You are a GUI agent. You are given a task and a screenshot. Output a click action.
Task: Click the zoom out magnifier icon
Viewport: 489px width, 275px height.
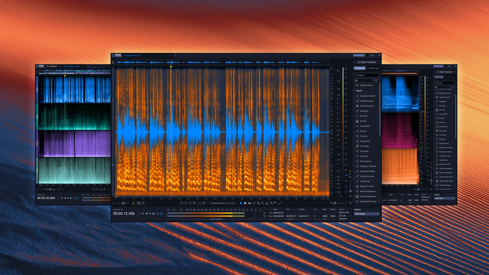pyautogui.click(x=186, y=203)
